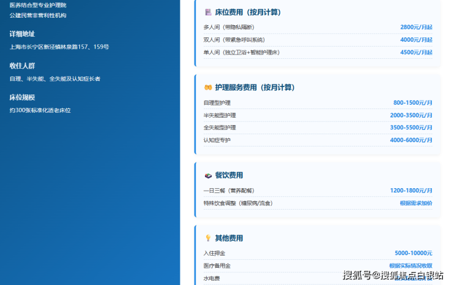
Task: Click the food icon beside 餐饮费用
Action: (x=208, y=175)
